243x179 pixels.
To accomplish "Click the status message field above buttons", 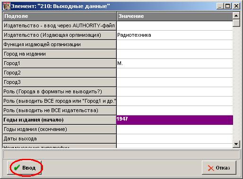I will click(x=121, y=155).
